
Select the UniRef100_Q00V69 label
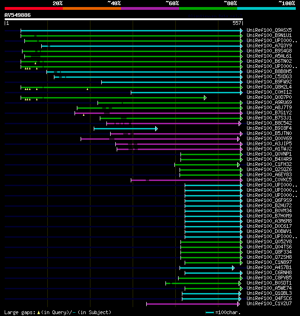269,139
